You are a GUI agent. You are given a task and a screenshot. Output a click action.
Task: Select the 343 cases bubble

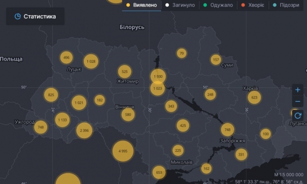point(171,106)
